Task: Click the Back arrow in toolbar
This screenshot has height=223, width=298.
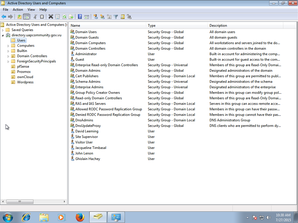Action: coord(4,17)
